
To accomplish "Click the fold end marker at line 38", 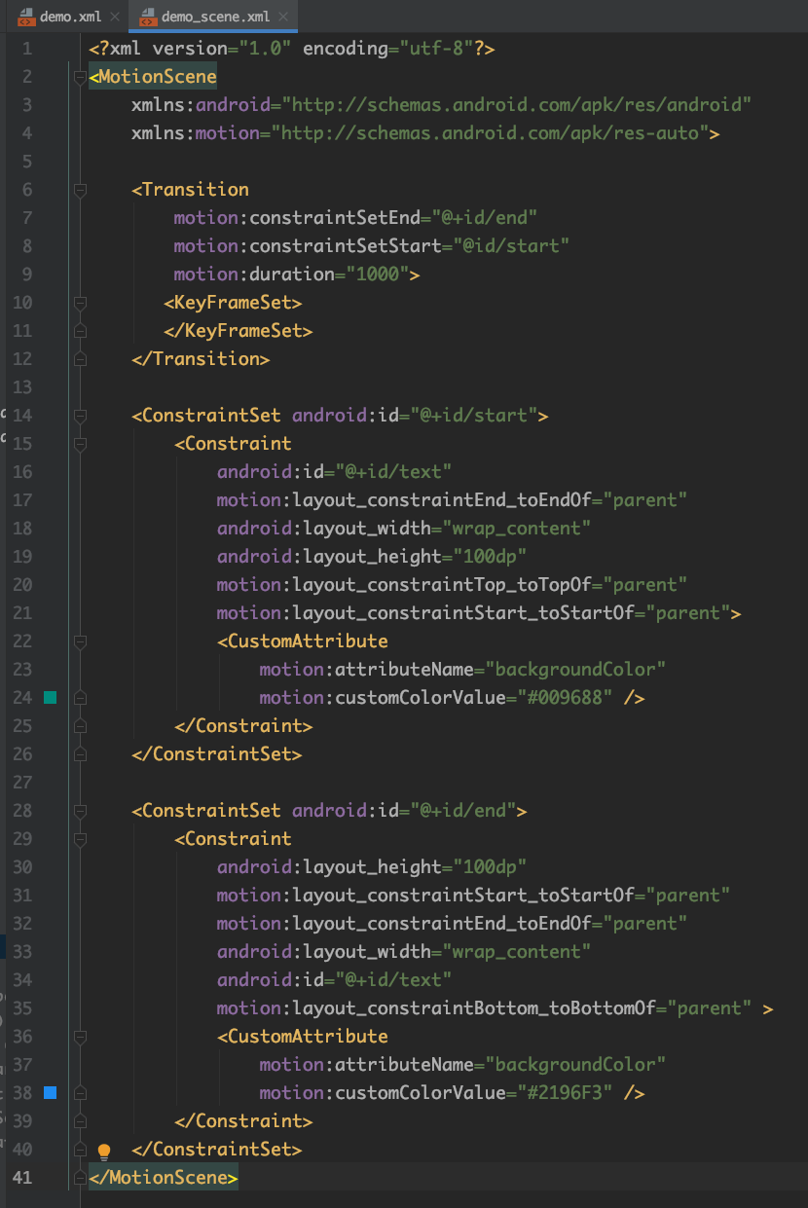I will tap(80, 1092).
